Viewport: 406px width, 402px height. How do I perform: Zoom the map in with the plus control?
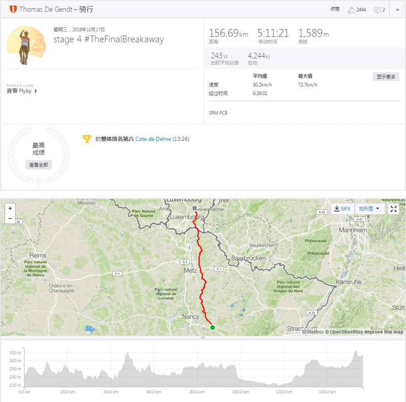[x=10, y=208]
